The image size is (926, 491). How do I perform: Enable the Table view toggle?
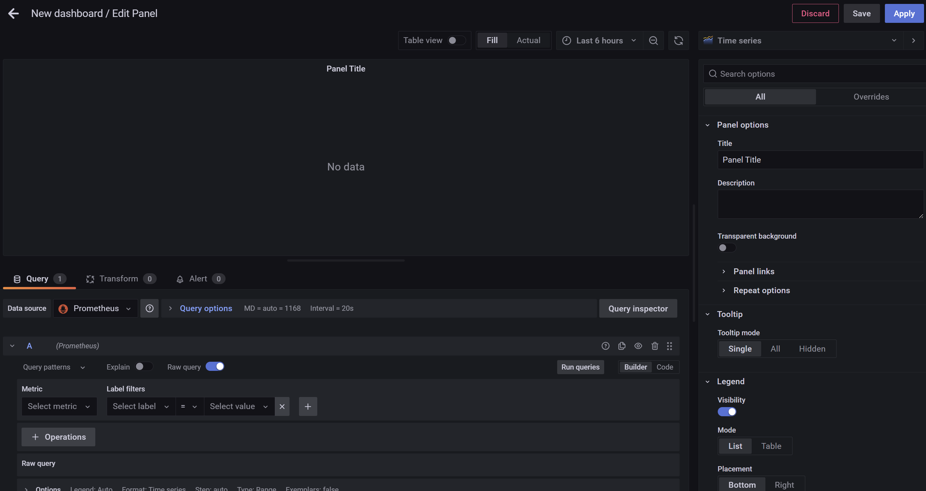456,40
